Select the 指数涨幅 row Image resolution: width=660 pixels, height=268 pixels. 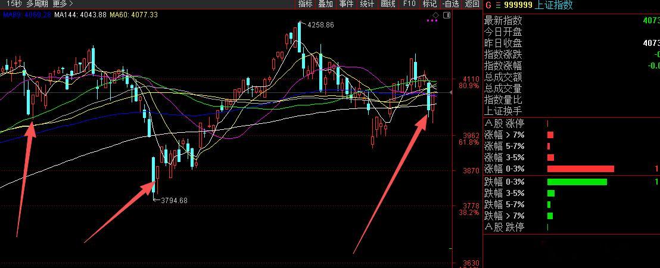(x=572, y=66)
